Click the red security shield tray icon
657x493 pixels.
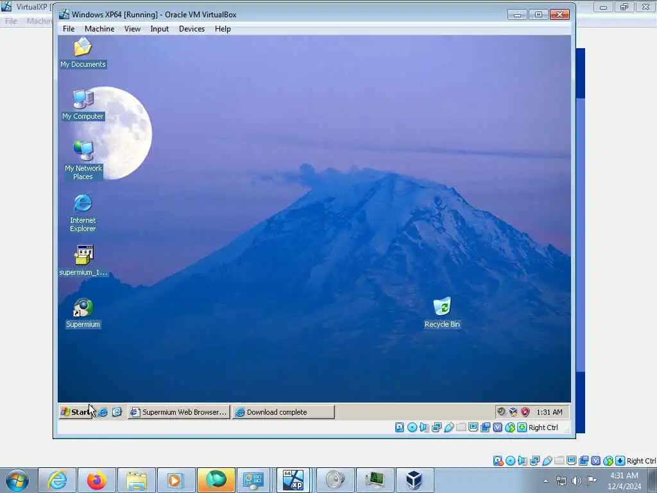[x=525, y=411]
